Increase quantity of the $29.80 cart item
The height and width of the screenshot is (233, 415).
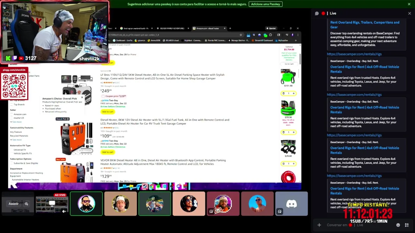coord(294,164)
